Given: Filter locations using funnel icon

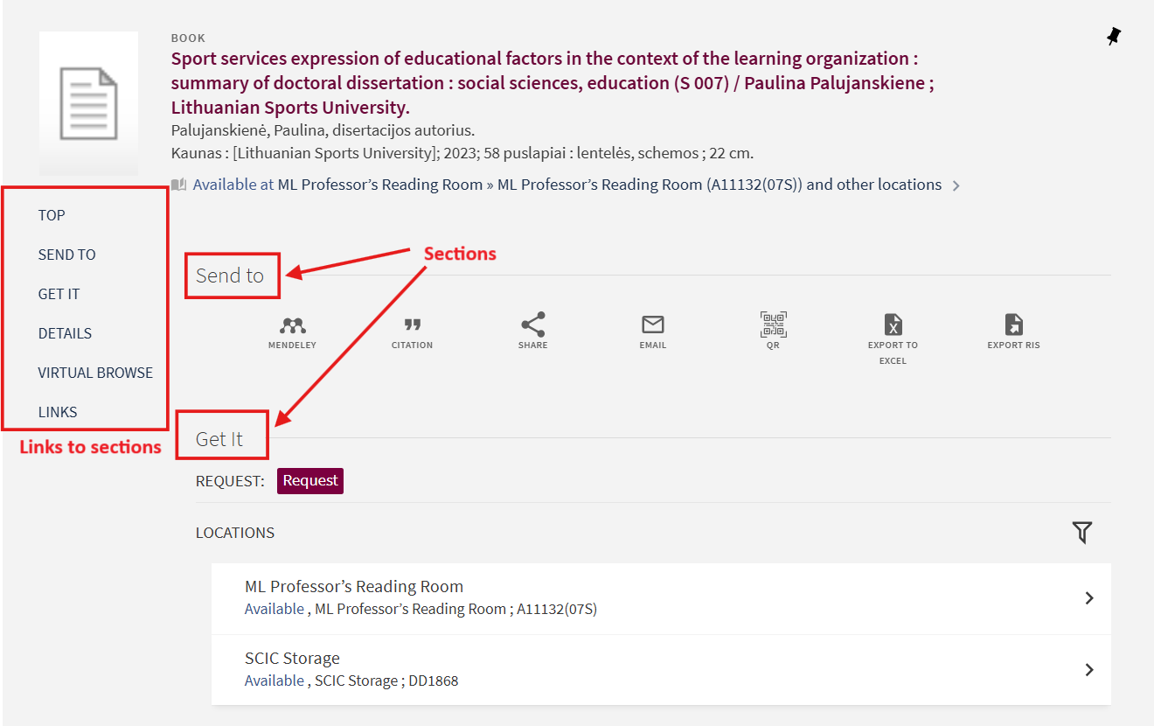Looking at the screenshot, I should [x=1082, y=532].
